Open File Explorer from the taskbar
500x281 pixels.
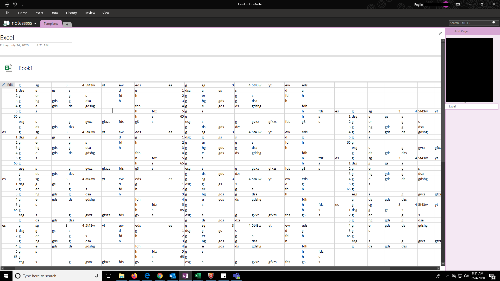pos(121,276)
